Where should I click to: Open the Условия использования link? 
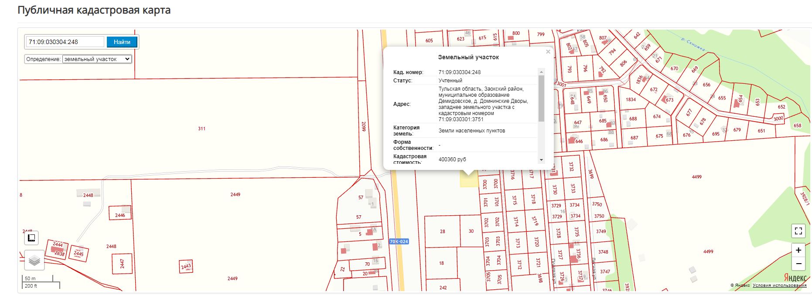tap(779, 285)
